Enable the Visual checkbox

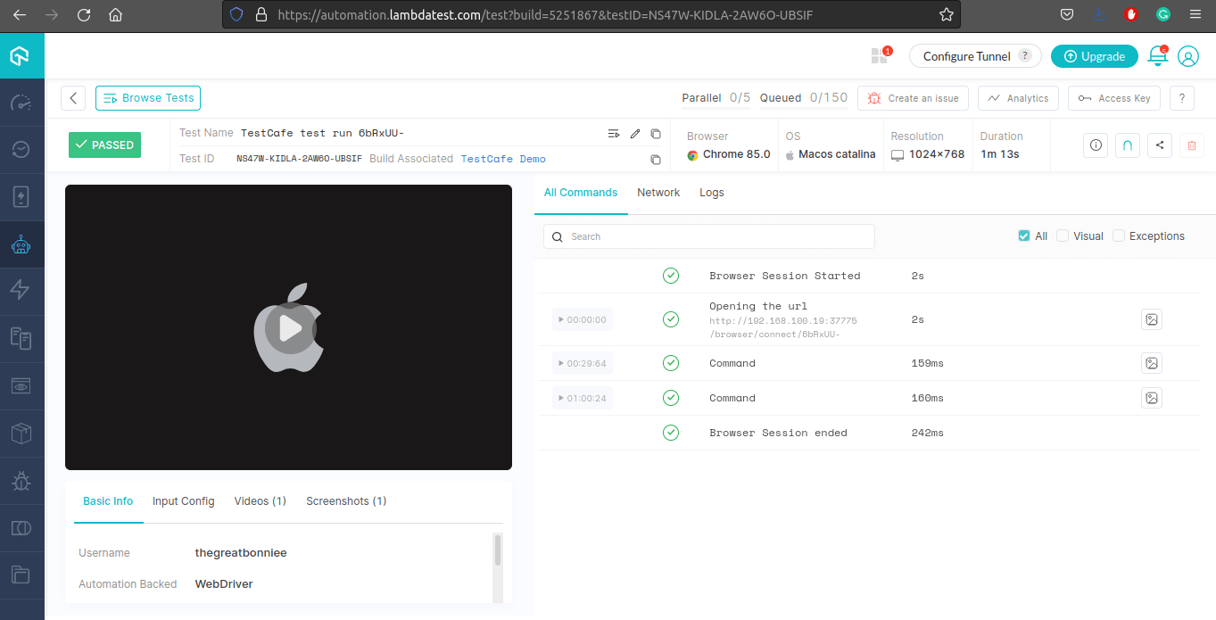pyautogui.click(x=1063, y=236)
